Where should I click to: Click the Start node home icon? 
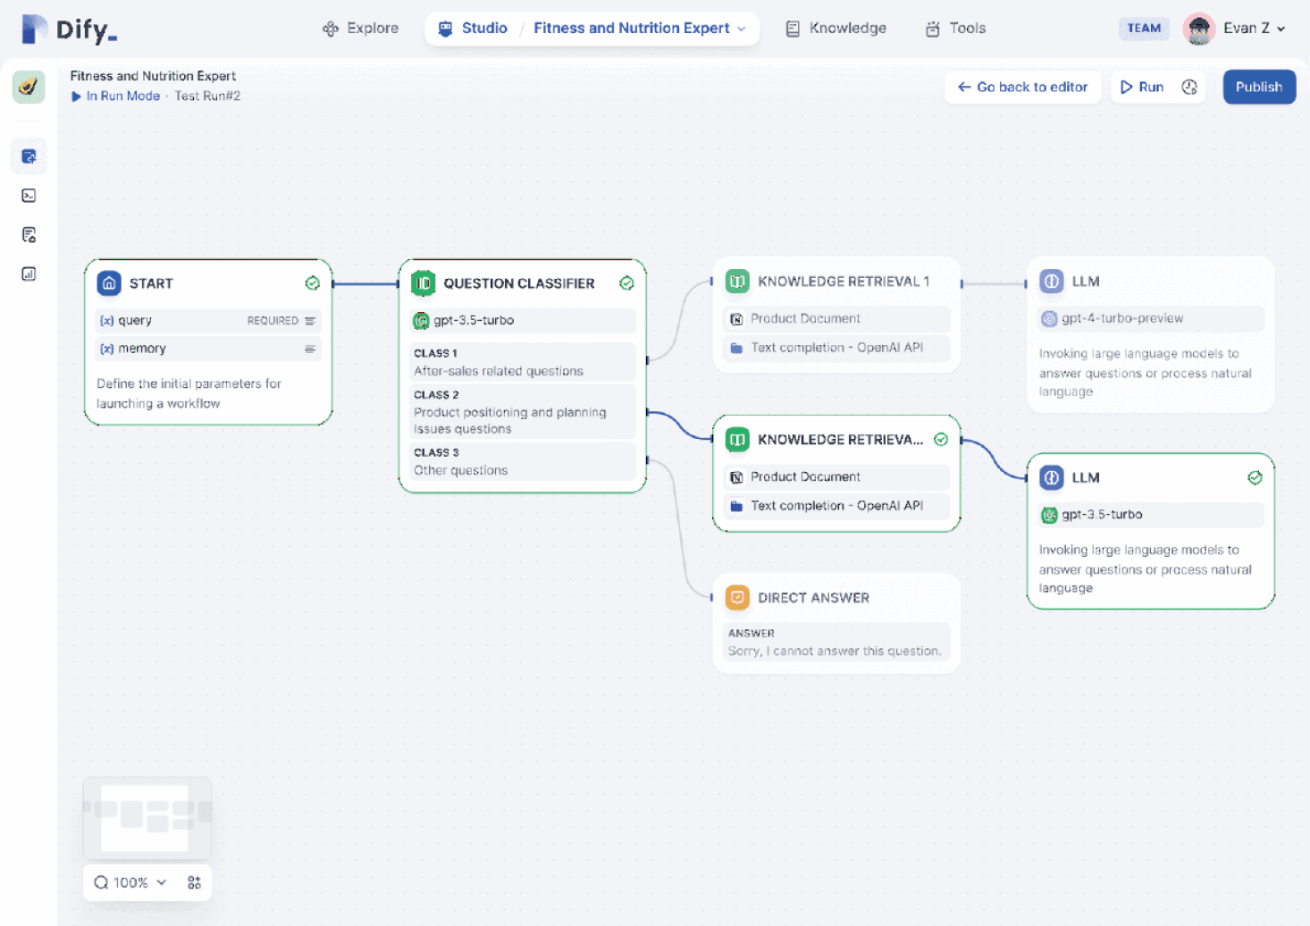coord(109,283)
